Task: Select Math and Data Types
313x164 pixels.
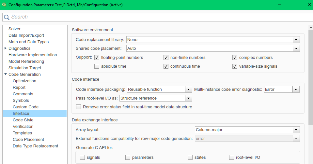Action: (28, 42)
